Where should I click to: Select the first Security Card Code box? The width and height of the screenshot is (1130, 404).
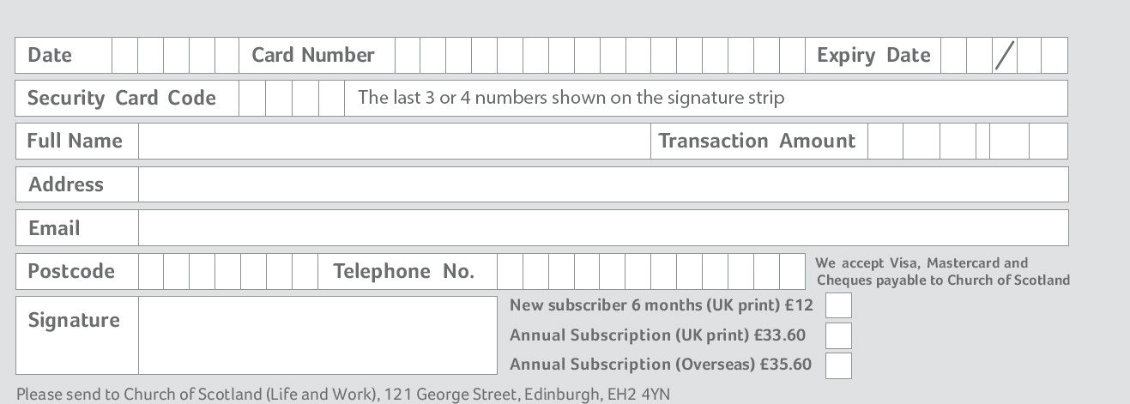(252, 98)
